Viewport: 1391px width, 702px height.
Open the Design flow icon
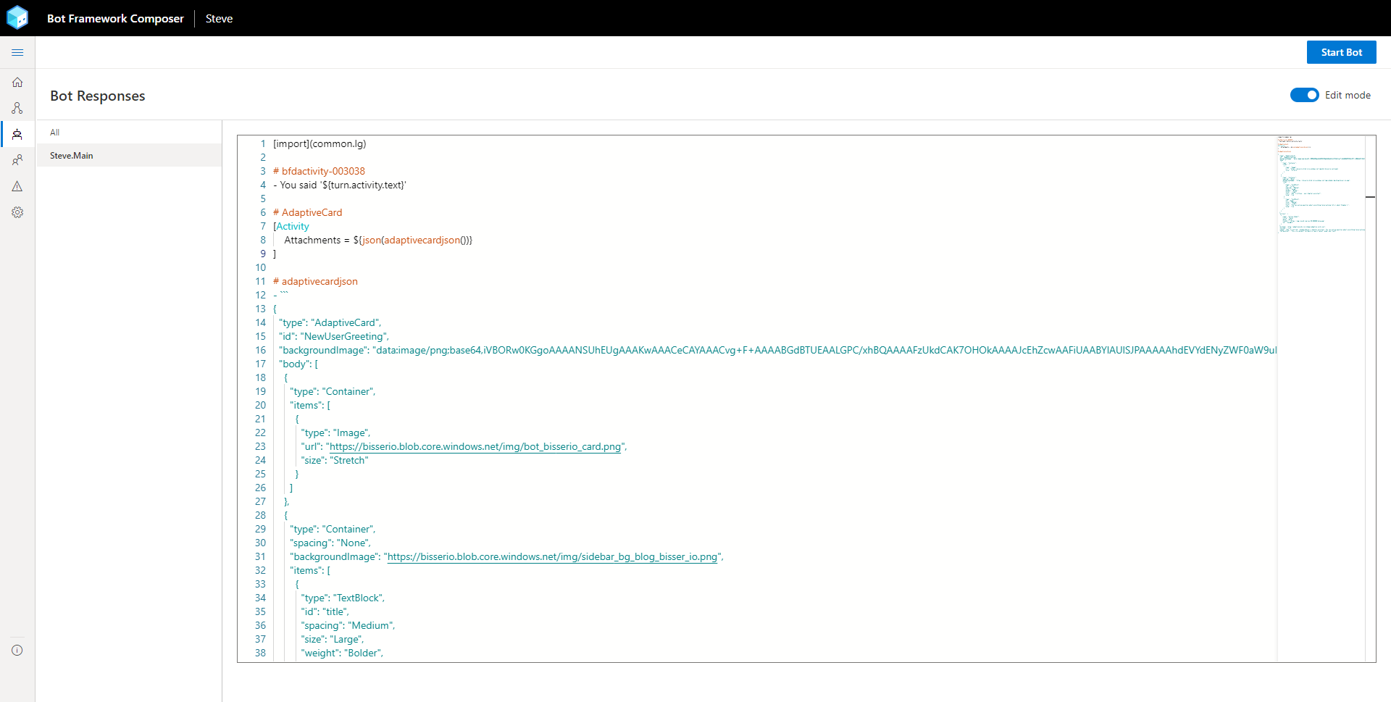point(17,108)
